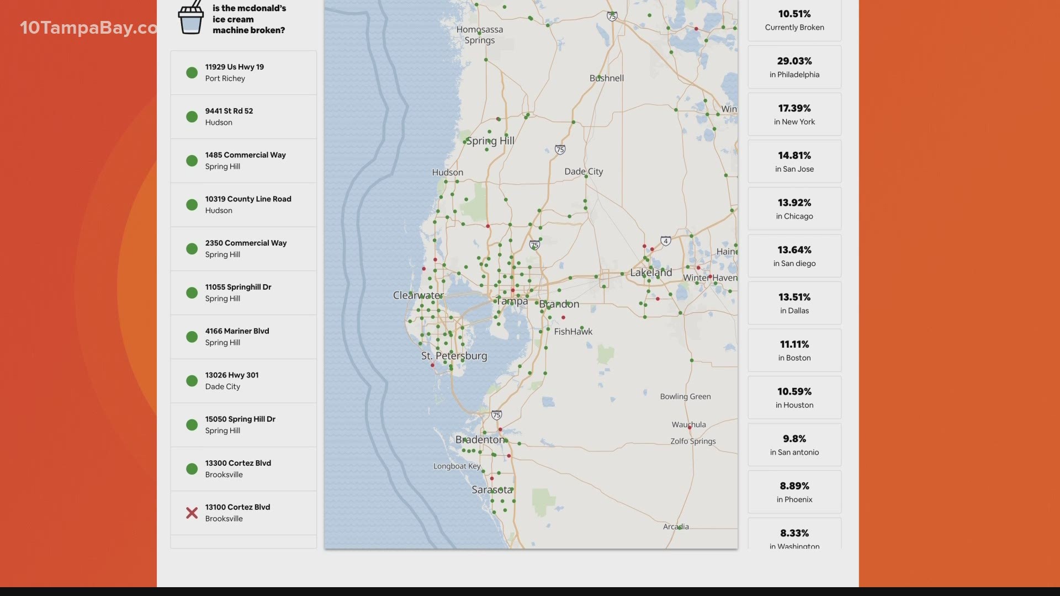Click the Brandon label on the map

coord(559,304)
